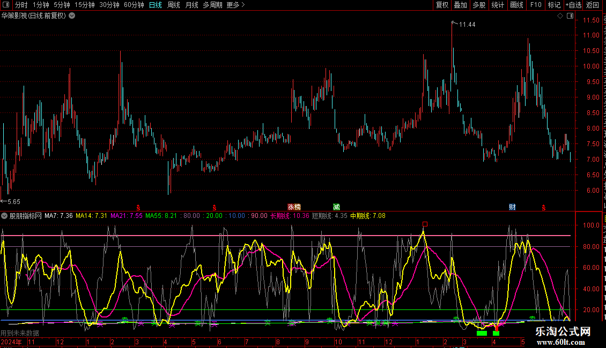The height and width of the screenshot is (348, 606).
Task: Click the yellow MA14: 7.31 label
Action: tap(91, 216)
